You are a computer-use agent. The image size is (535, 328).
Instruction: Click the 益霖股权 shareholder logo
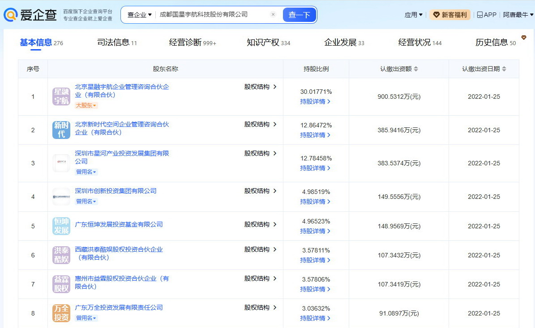61,284
